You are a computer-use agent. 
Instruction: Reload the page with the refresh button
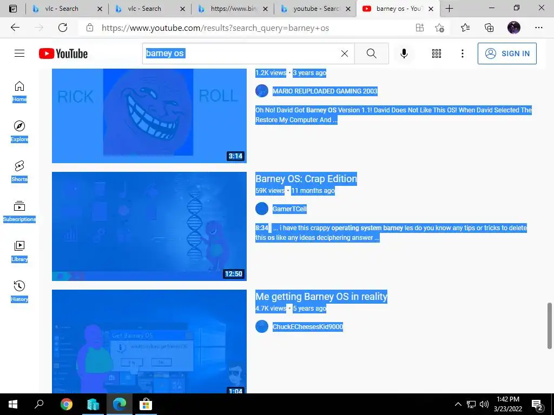[63, 28]
